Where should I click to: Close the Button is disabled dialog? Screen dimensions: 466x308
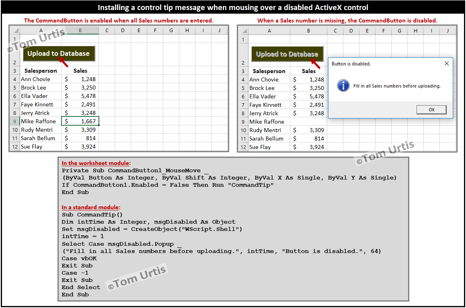pos(446,63)
